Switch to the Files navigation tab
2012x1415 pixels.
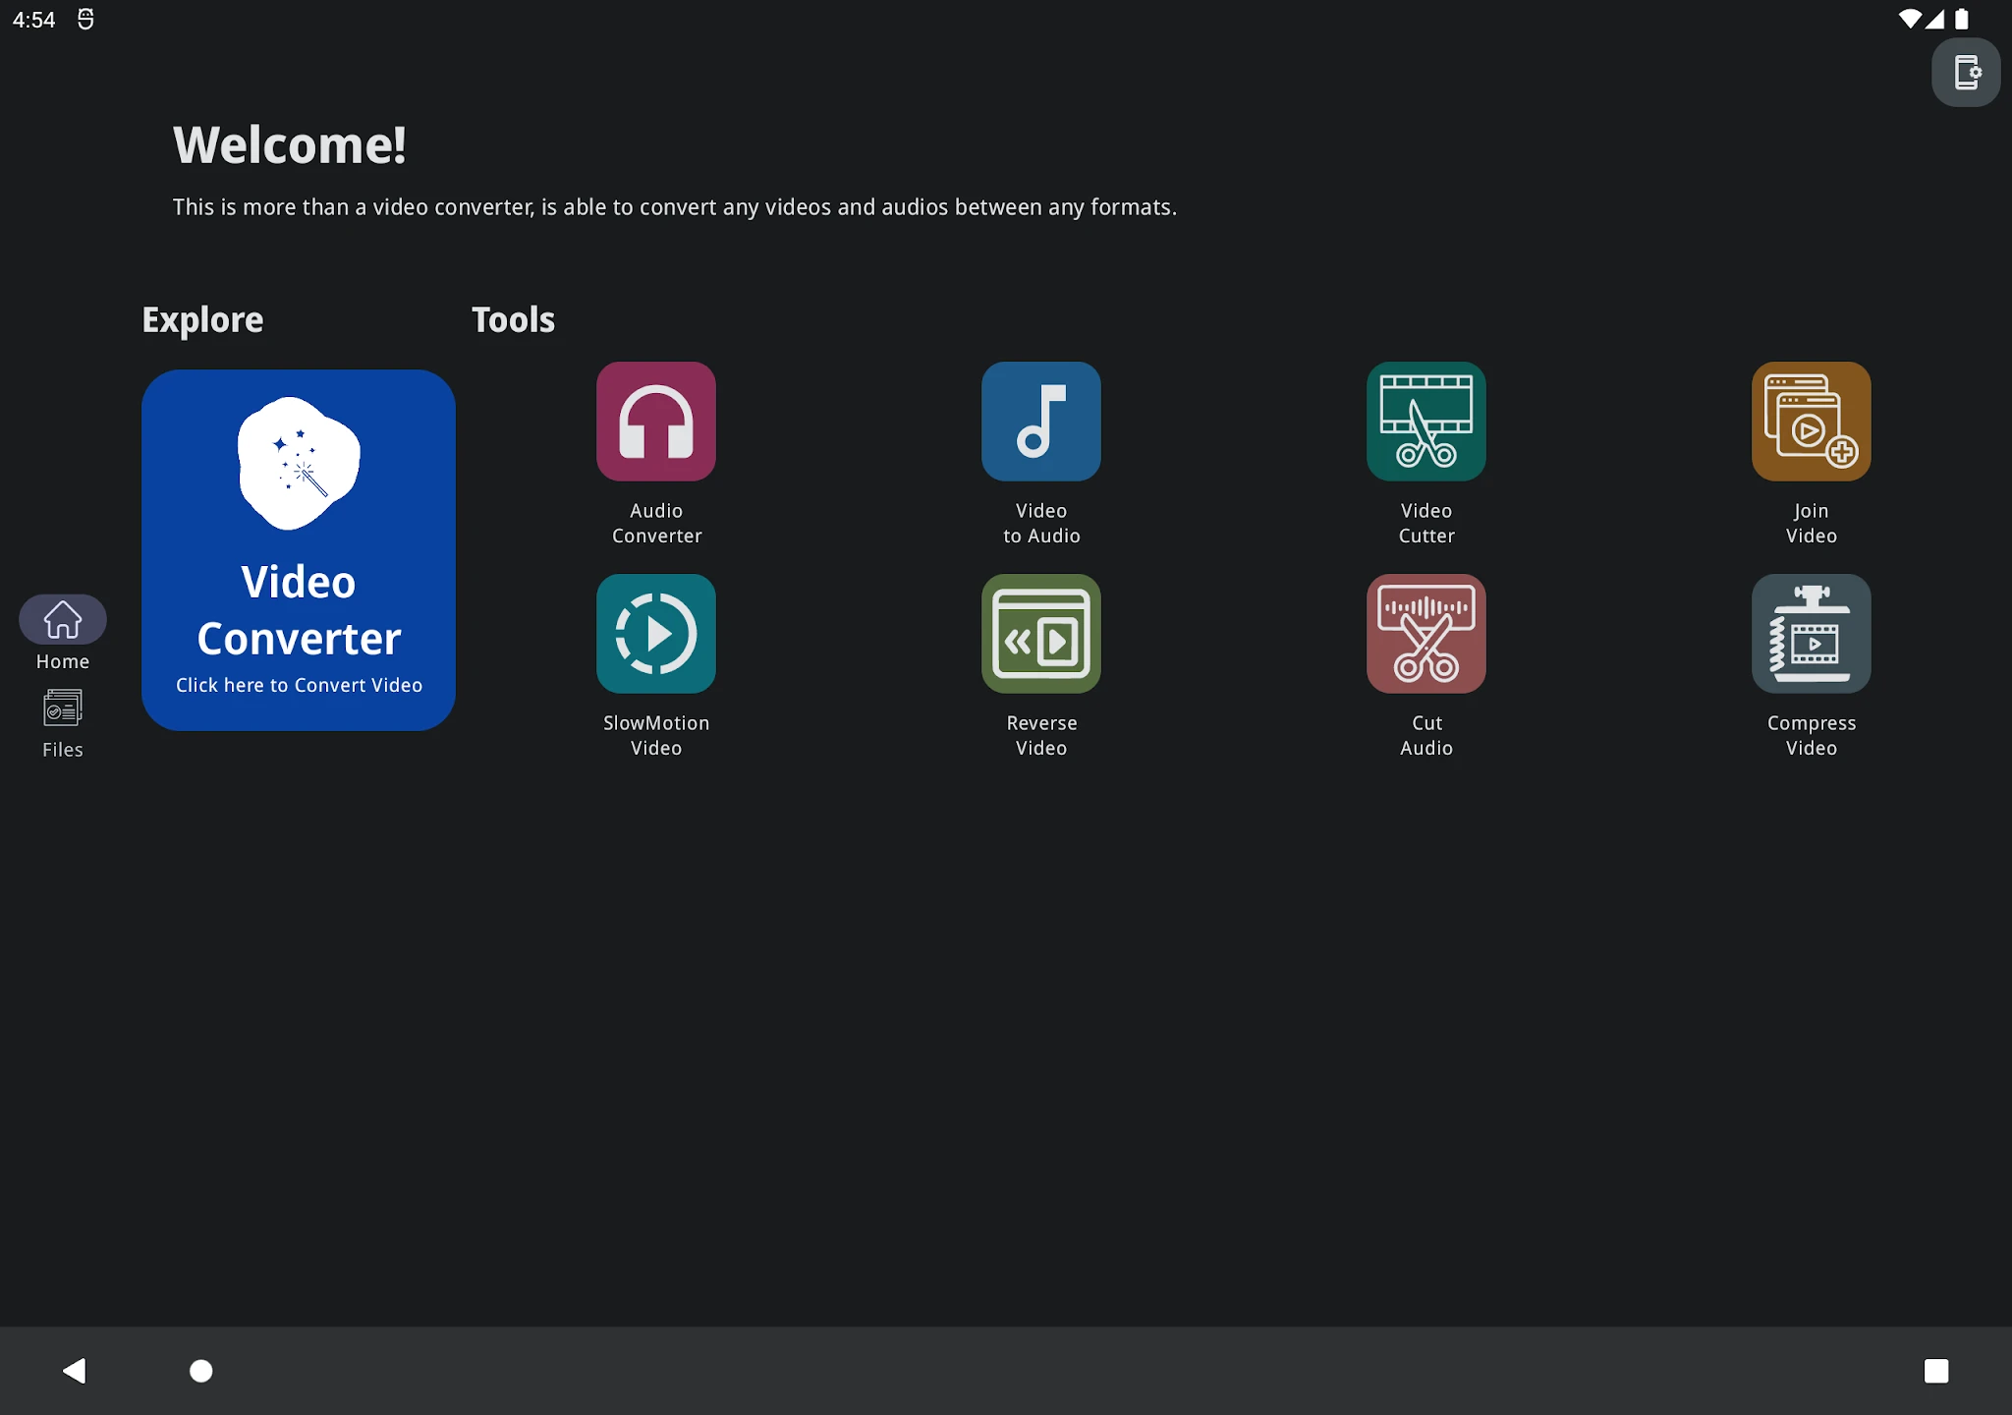click(63, 723)
